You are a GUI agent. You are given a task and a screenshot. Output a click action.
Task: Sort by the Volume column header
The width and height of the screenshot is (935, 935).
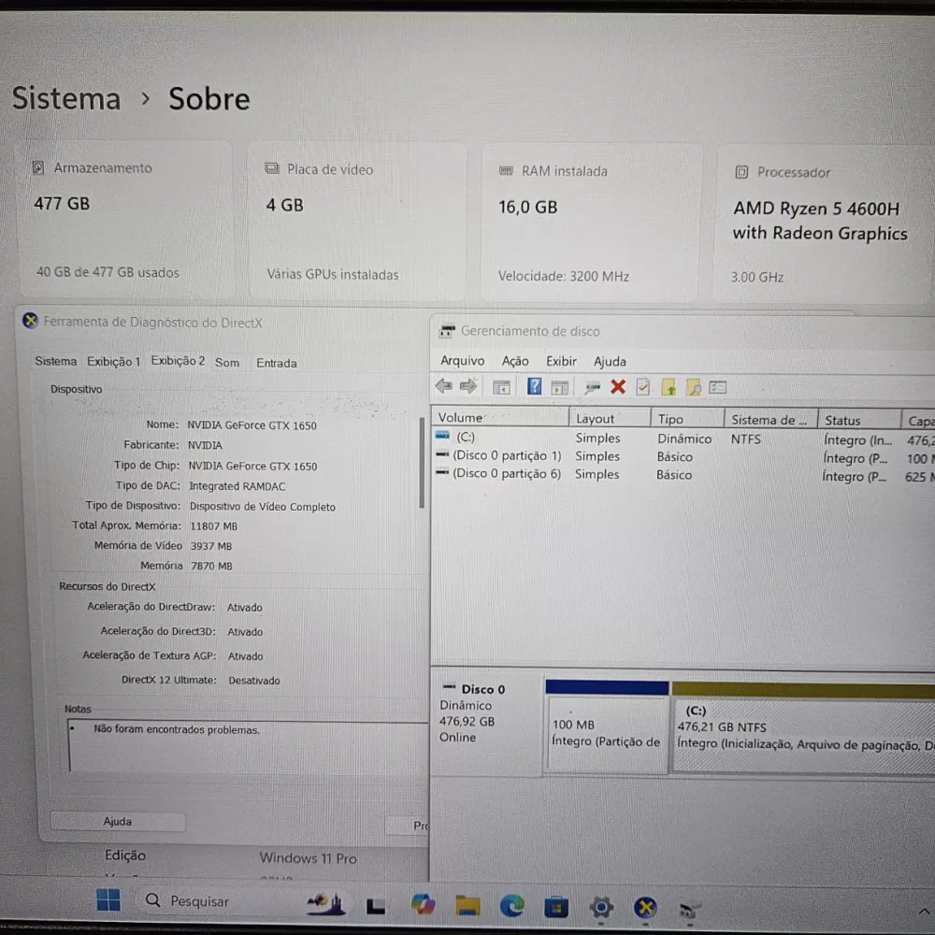point(499,417)
